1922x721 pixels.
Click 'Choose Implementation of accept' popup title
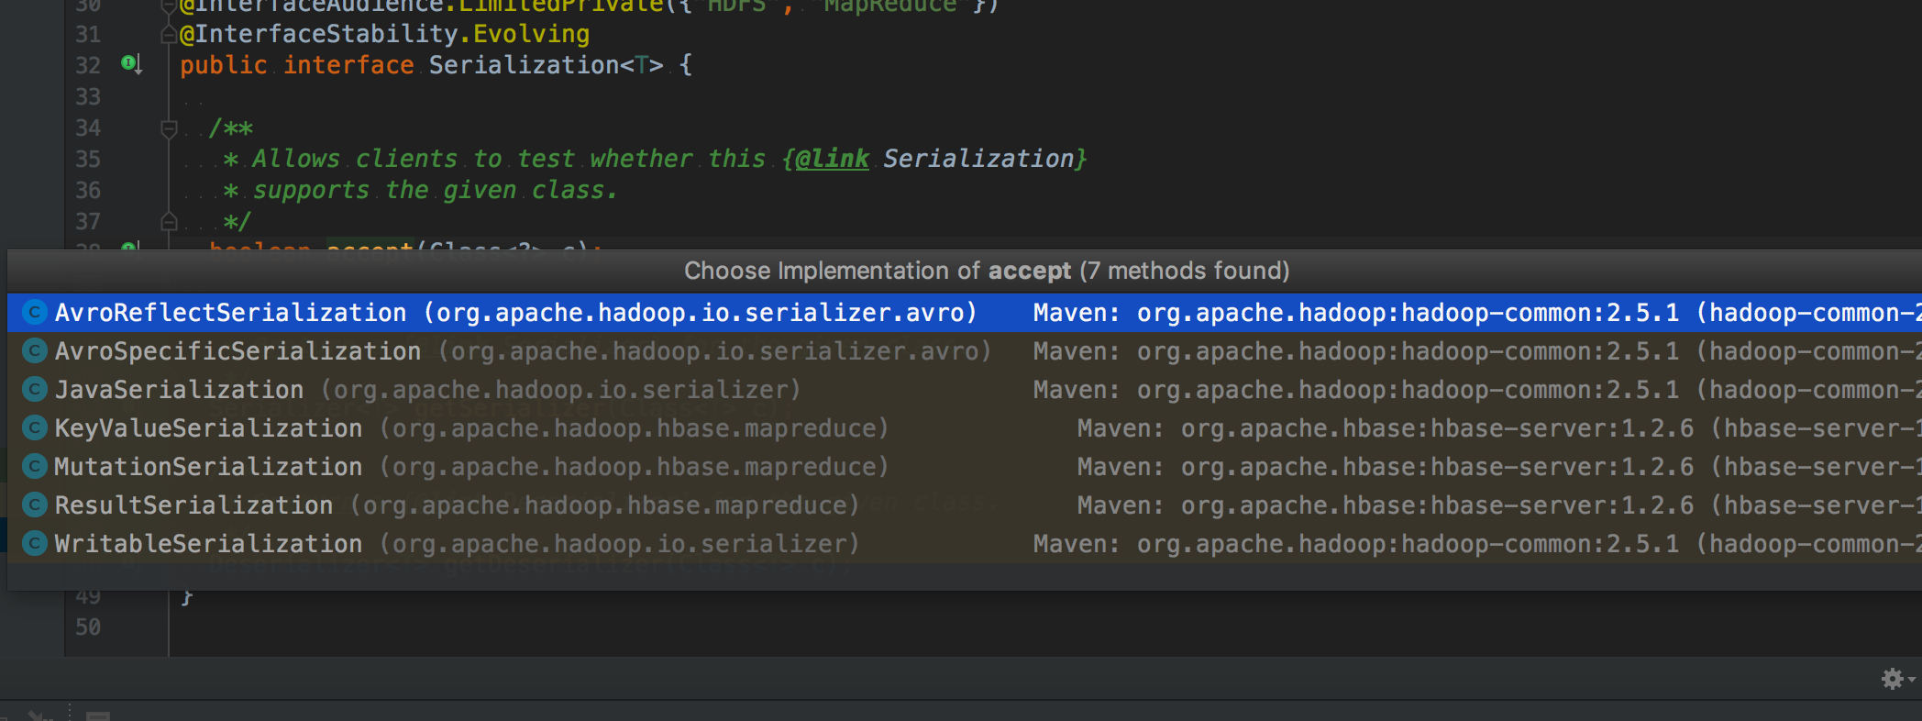click(987, 271)
